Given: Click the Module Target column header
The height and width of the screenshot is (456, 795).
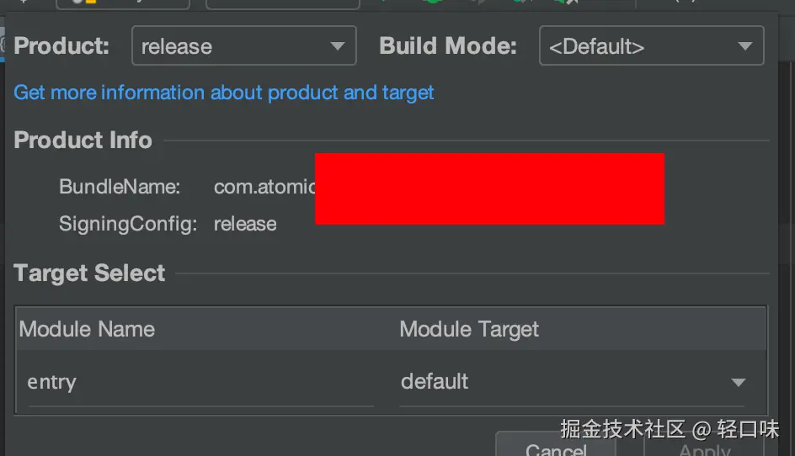Looking at the screenshot, I should [x=469, y=329].
